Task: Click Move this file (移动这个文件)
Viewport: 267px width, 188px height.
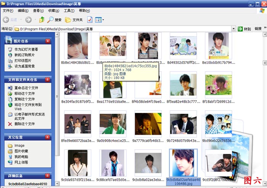Action: pyautogui.click(x=24, y=93)
